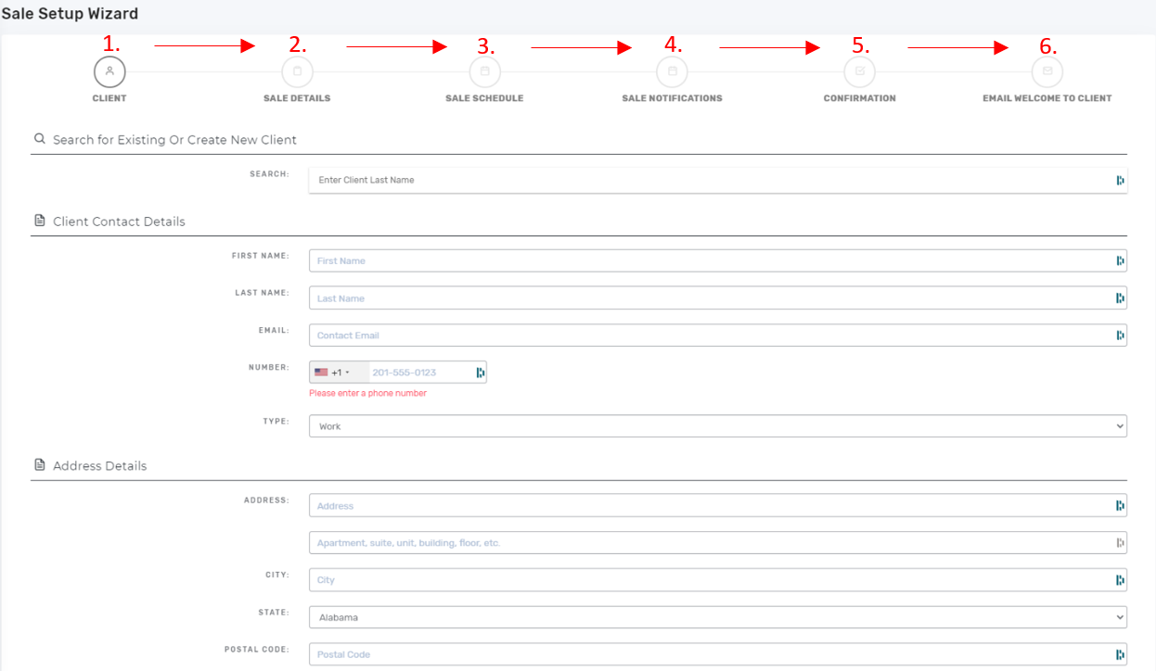
Task: Click the autofill icon in First Name field
Action: 1120,260
